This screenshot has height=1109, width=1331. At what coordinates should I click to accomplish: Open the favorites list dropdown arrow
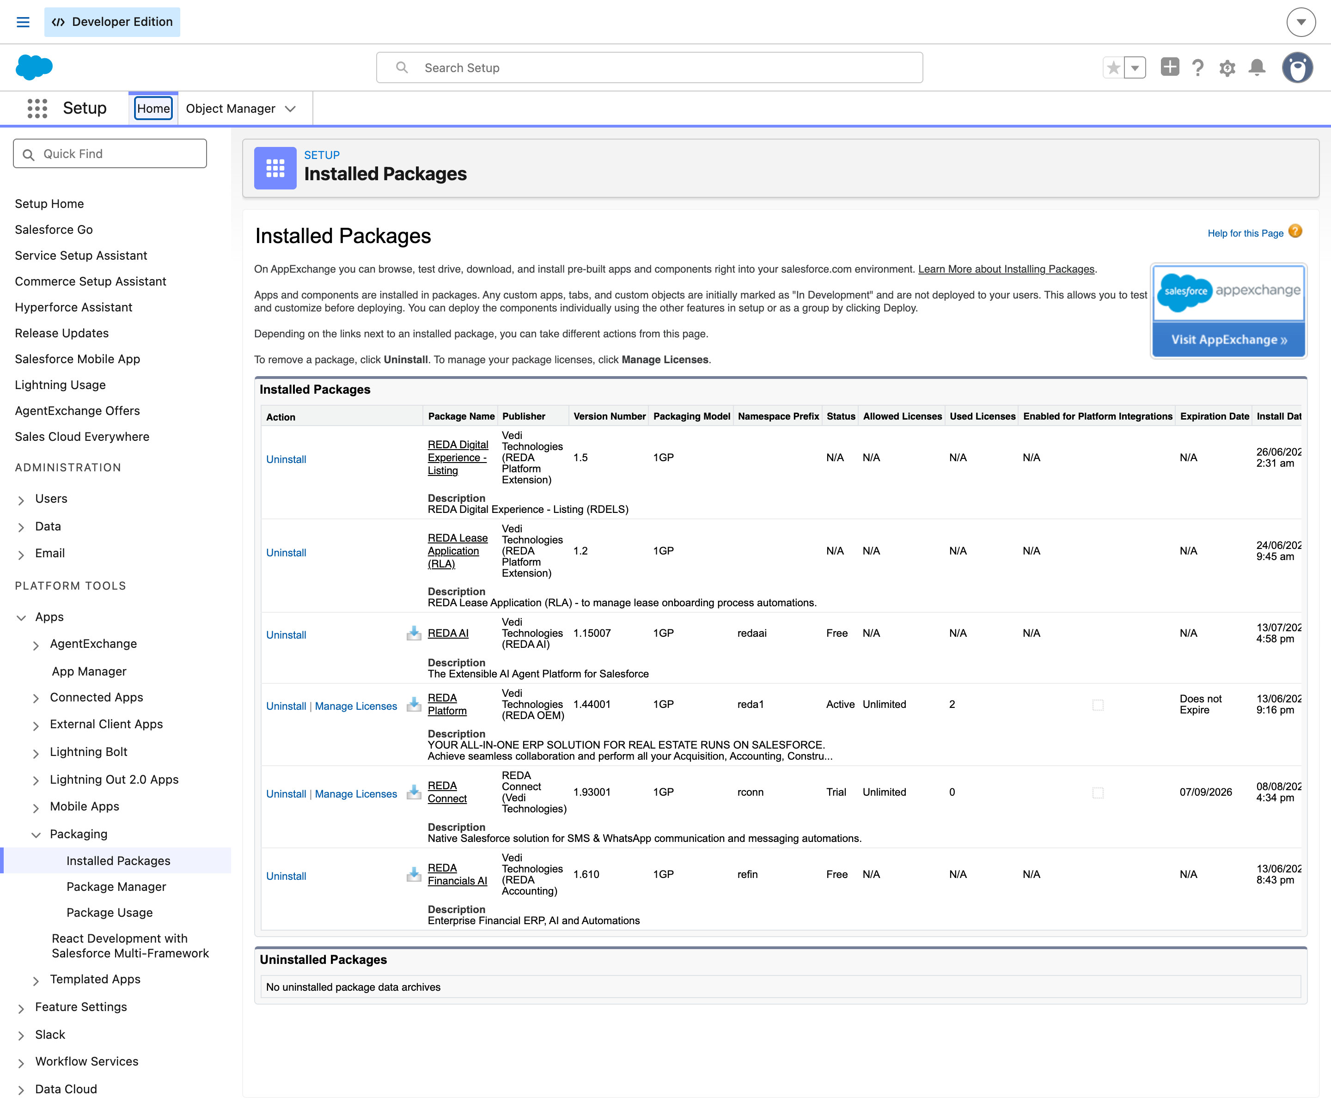tap(1135, 67)
